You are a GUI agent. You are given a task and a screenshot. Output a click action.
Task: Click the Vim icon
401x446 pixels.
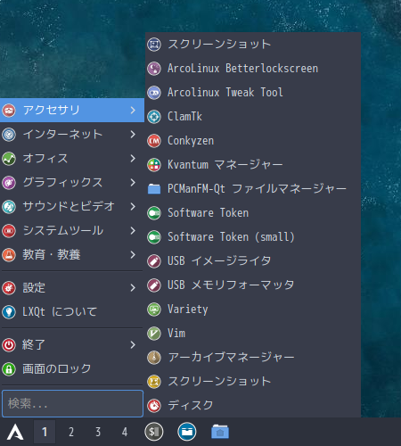coord(154,334)
